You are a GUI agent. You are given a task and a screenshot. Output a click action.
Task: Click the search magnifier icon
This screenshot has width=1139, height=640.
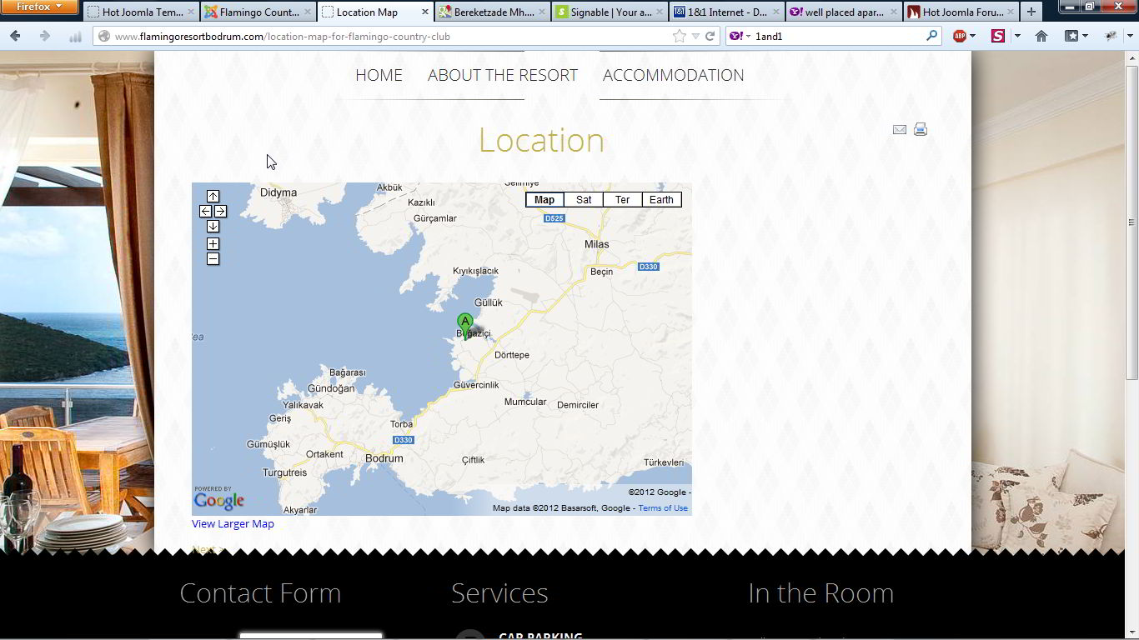pyautogui.click(x=931, y=36)
